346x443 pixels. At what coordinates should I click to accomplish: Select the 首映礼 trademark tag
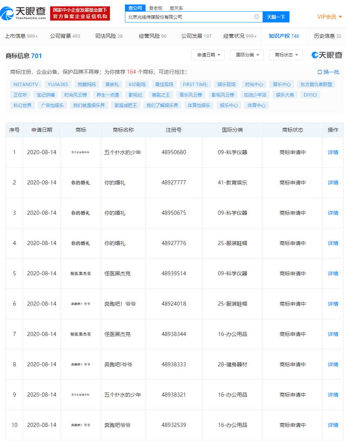(x=112, y=84)
